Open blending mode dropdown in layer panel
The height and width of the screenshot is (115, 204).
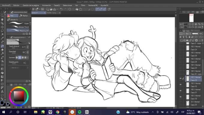[188, 34]
